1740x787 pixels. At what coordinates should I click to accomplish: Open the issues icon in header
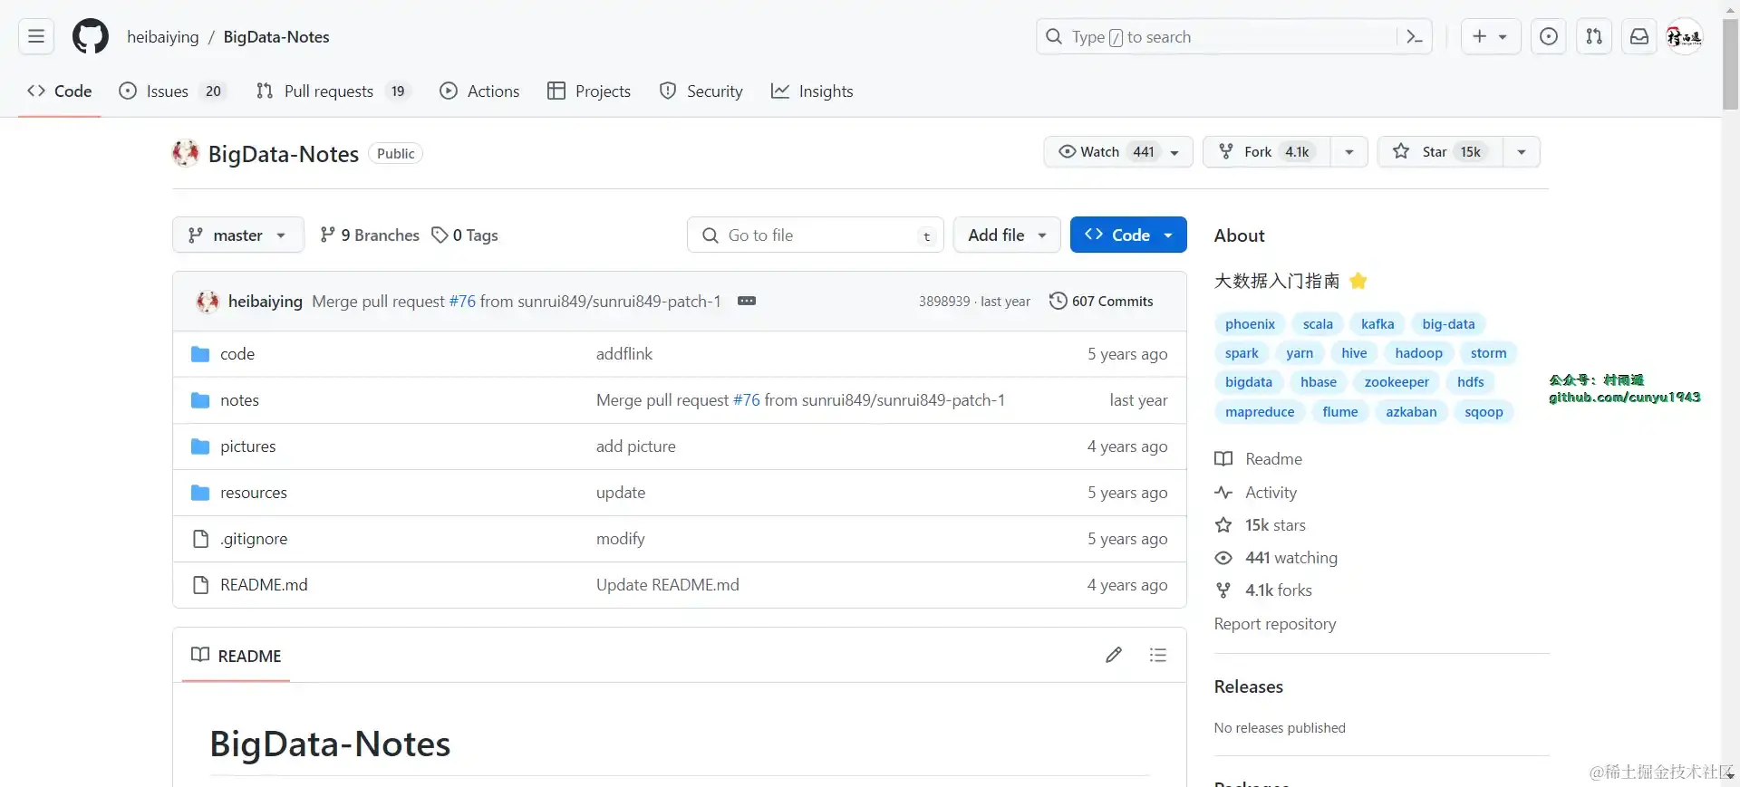tap(1549, 37)
